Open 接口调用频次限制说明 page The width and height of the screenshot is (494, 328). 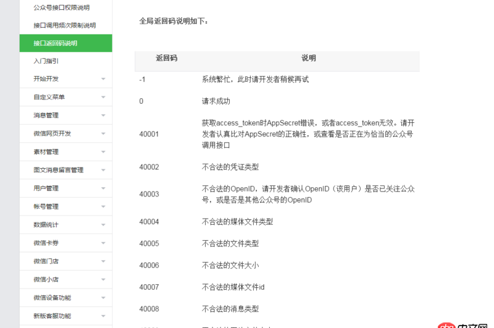64,25
